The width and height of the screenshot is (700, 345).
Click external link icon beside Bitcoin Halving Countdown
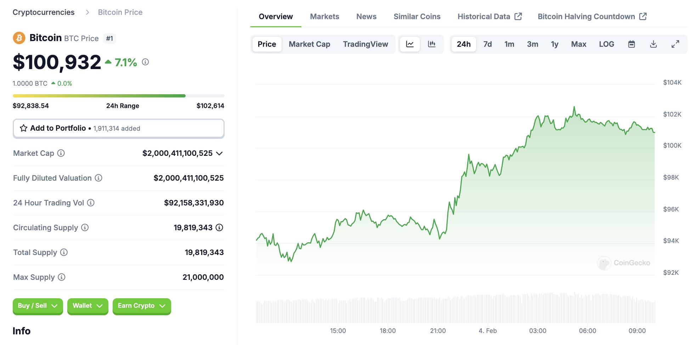point(643,16)
